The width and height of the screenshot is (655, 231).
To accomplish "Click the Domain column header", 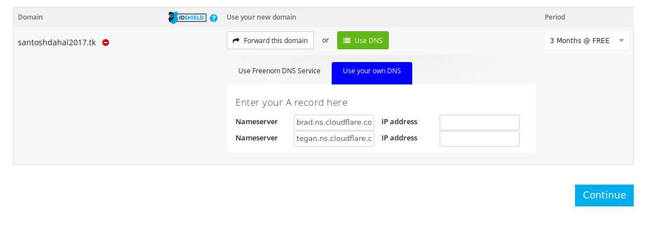I will pos(30,17).
